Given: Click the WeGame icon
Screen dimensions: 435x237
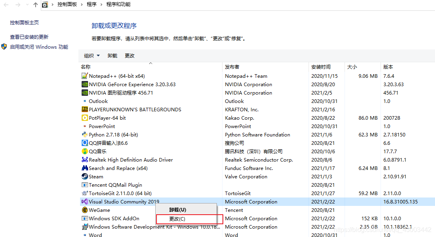Looking at the screenshot, I should pos(84,210).
